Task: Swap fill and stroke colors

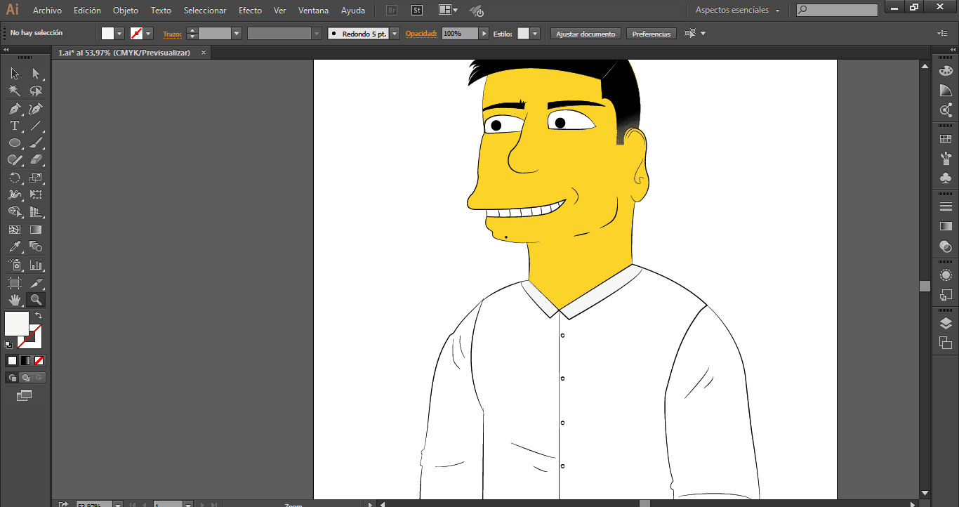Action: (x=39, y=316)
